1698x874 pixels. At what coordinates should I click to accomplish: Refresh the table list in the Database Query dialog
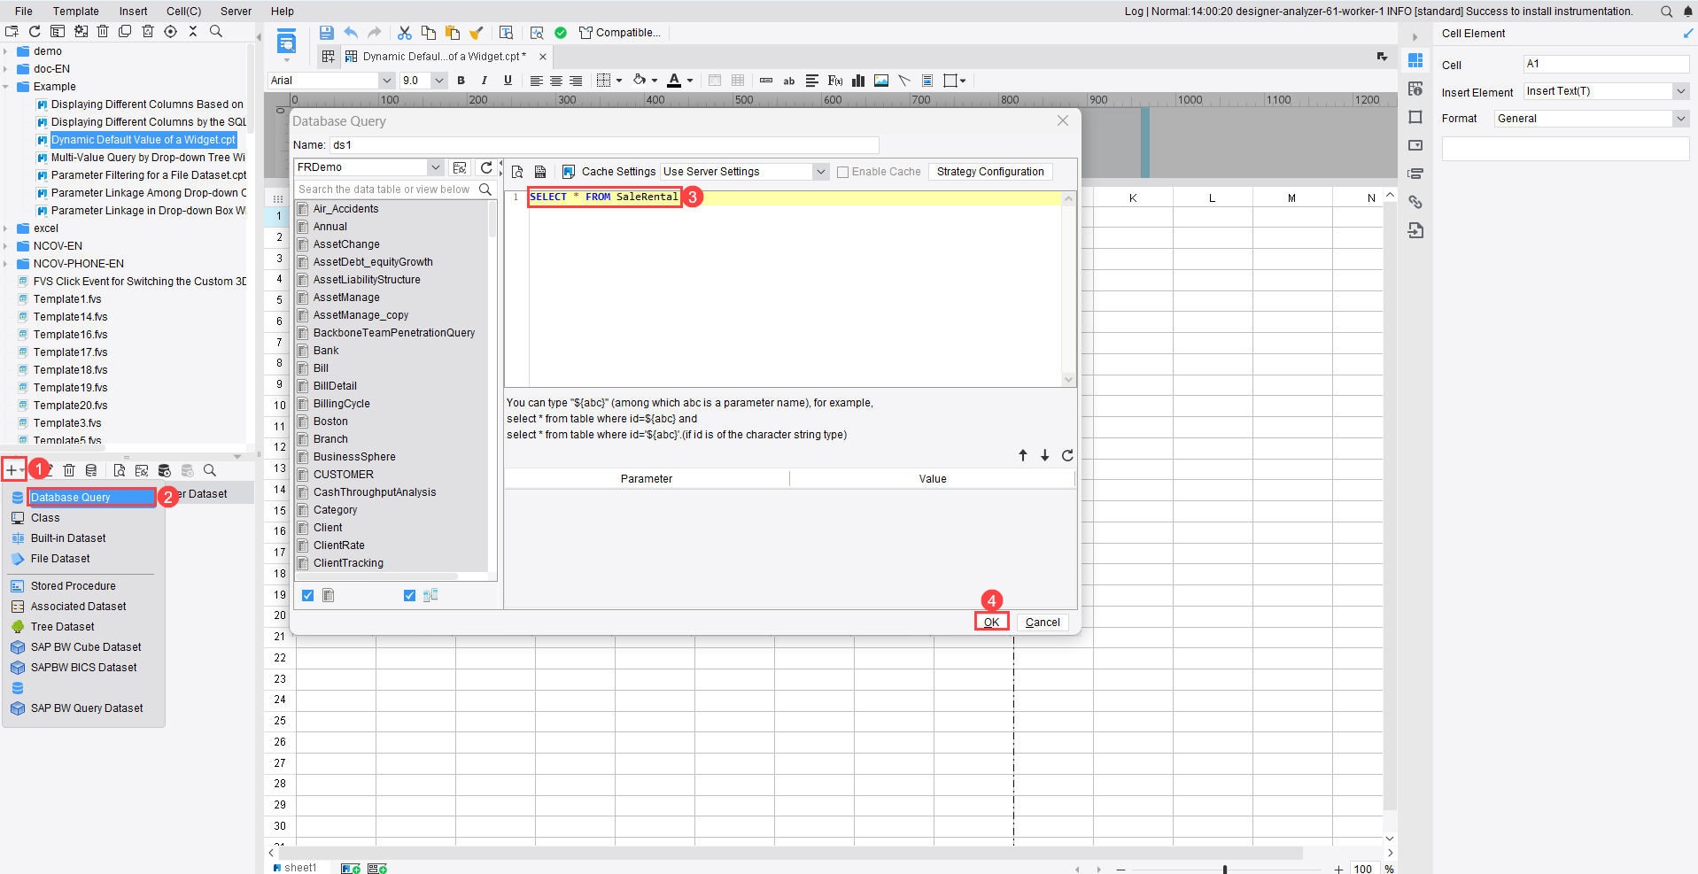[486, 167]
